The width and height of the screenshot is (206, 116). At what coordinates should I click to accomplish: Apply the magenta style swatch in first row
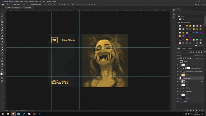click(x=201, y=26)
